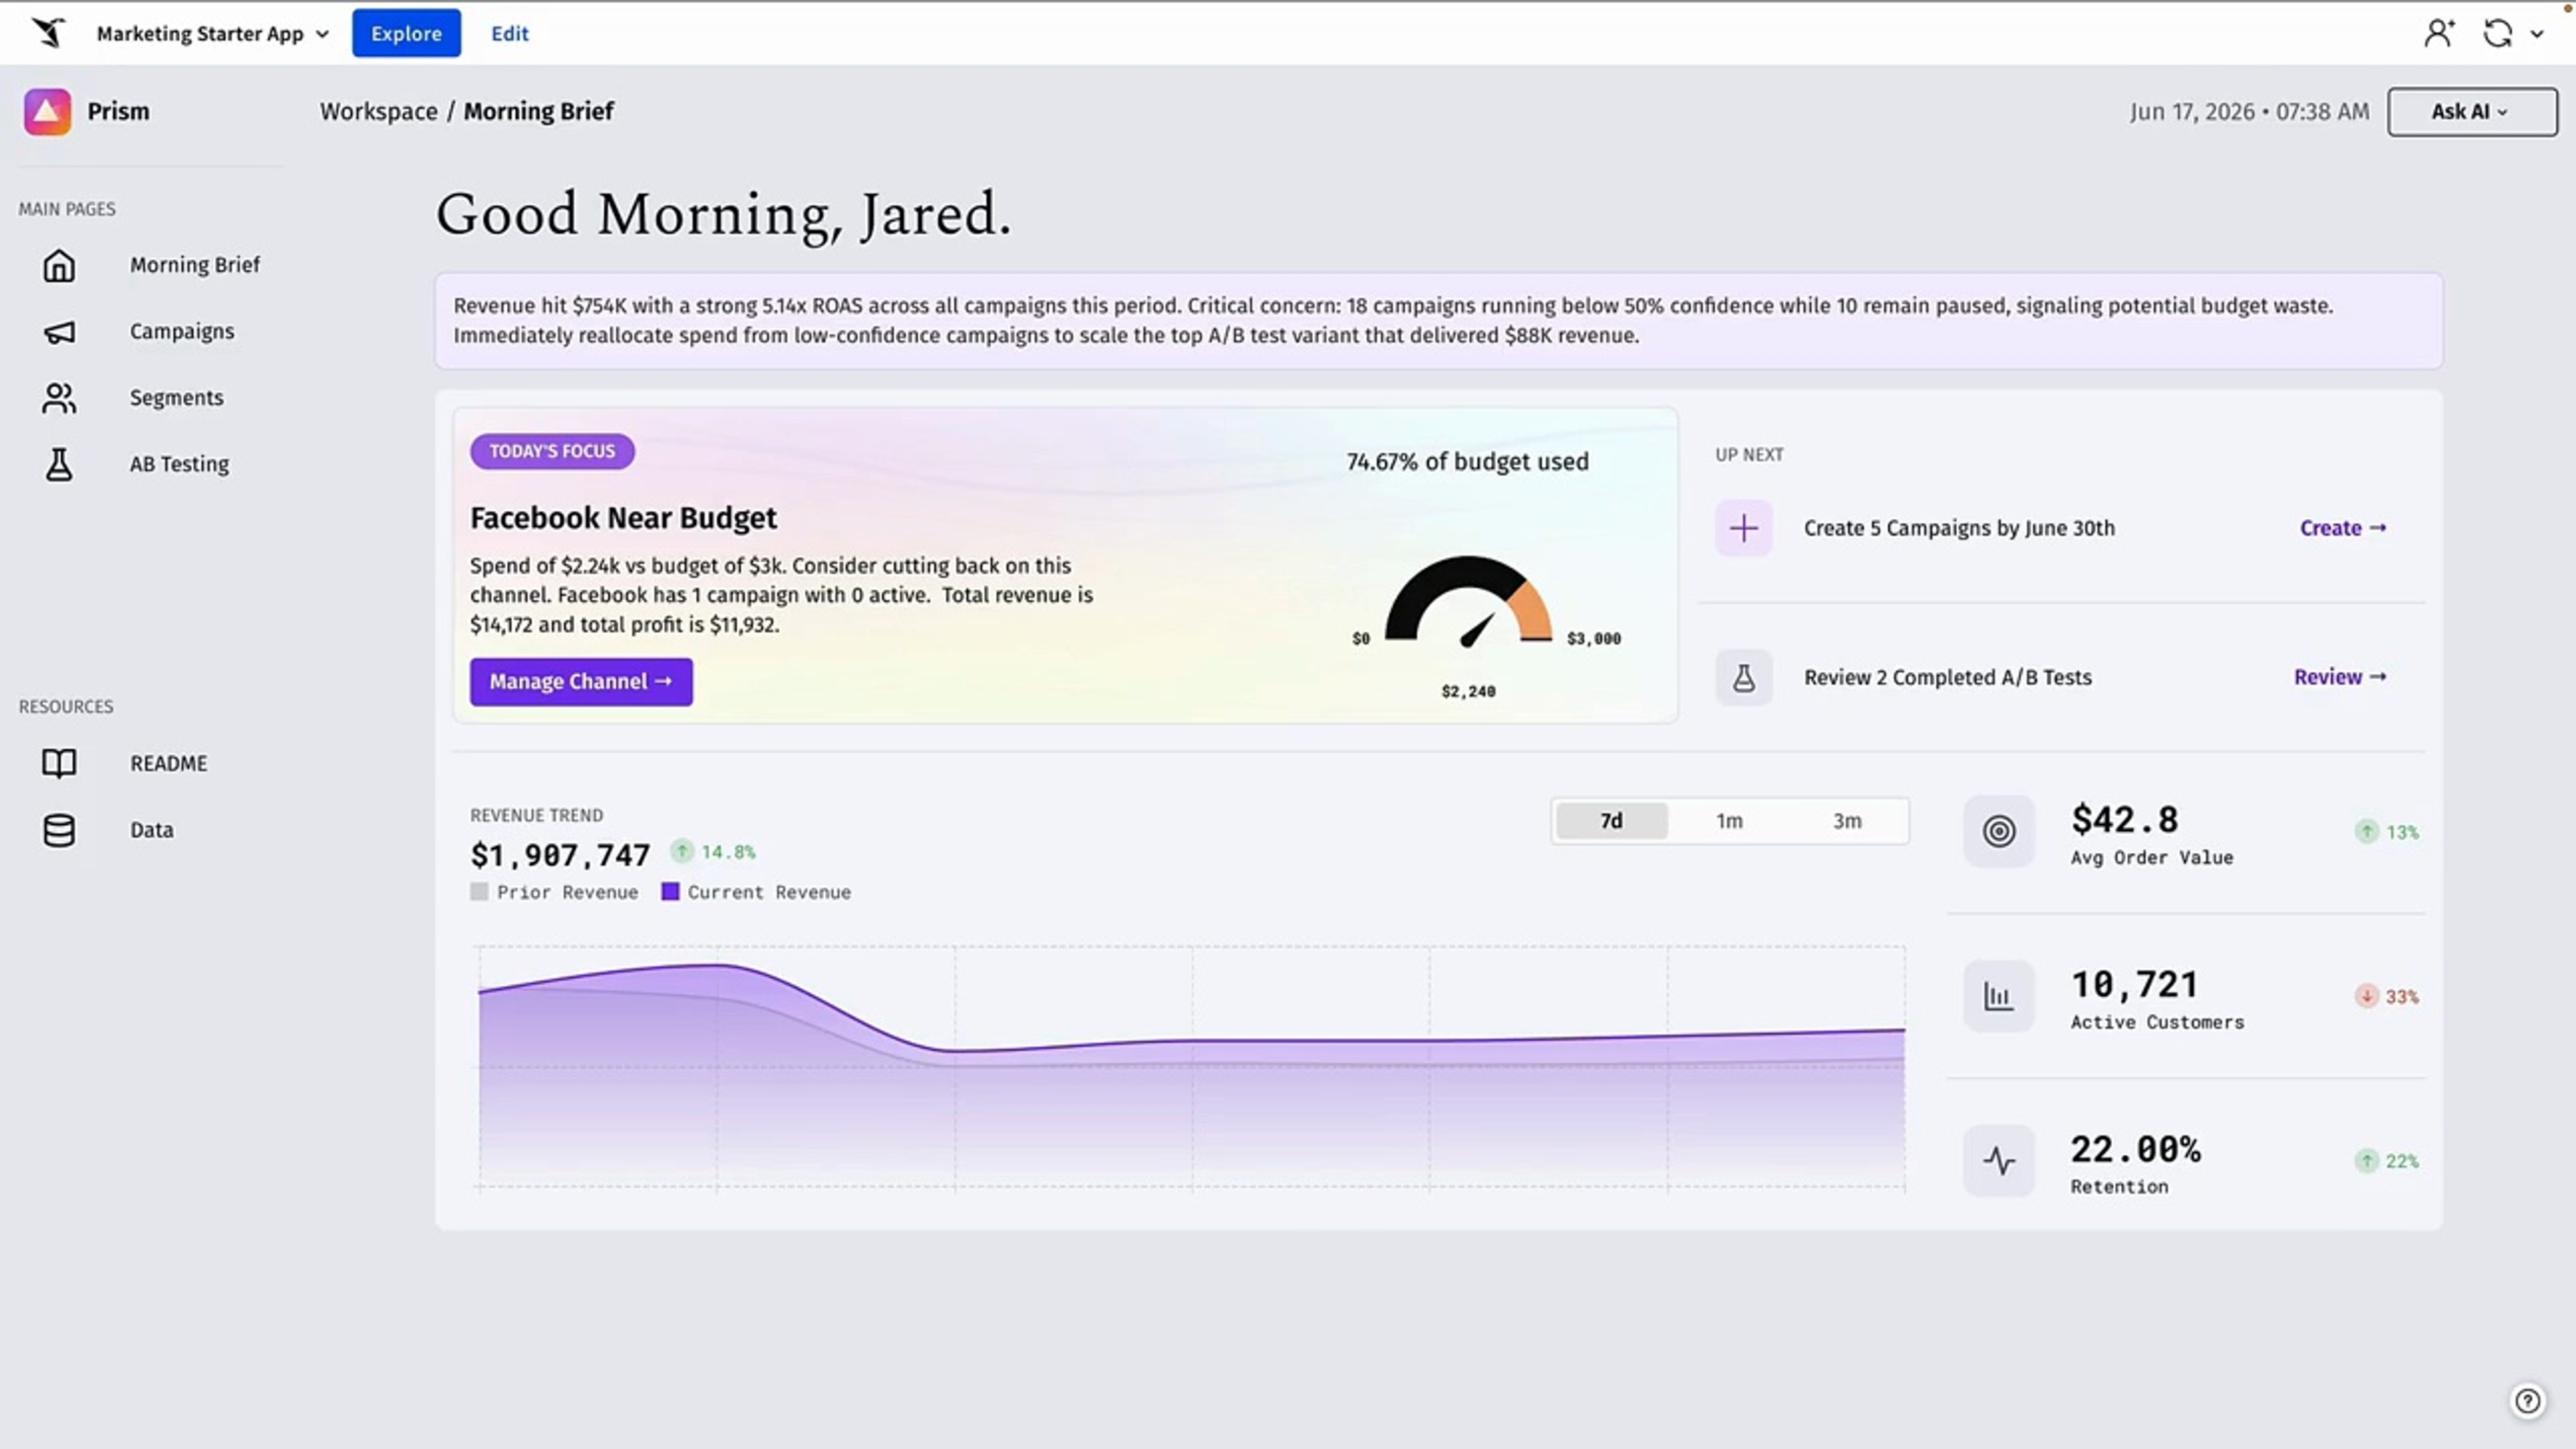This screenshot has width=2576, height=1449.
Task: Toggle Current Revenue legend swatch
Action: (670, 892)
